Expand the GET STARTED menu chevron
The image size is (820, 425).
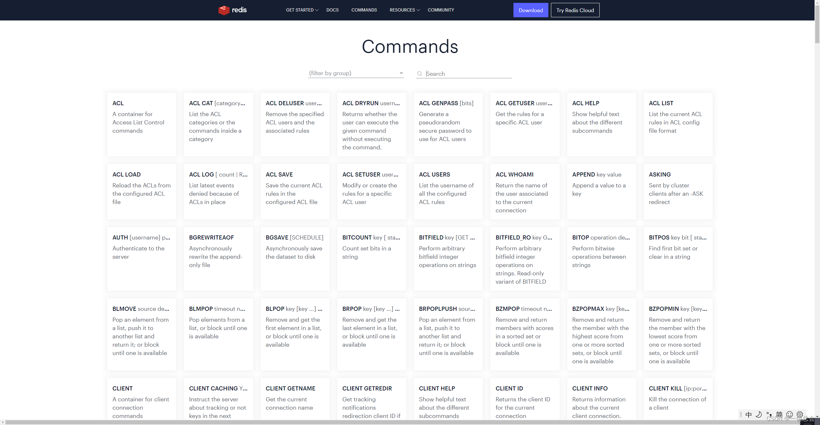pyautogui.click(x=317, y=10)
